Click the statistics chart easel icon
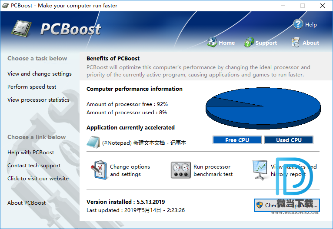333x229 pixels. point(260,170)
